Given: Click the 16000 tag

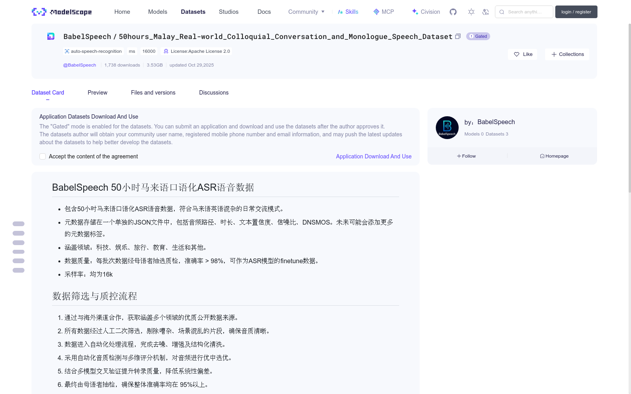Looking at the screenshot, I should click(149, 51).
